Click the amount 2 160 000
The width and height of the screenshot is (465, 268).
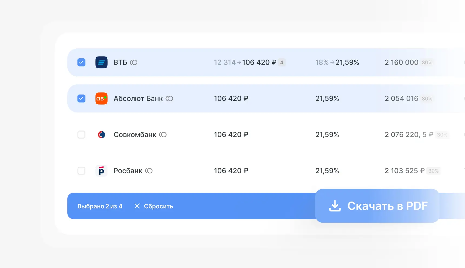(x=401, y=62)
